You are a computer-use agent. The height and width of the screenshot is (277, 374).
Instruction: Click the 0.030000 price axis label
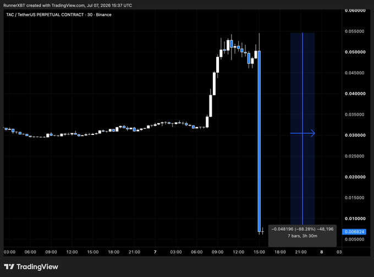click(355, 135)
